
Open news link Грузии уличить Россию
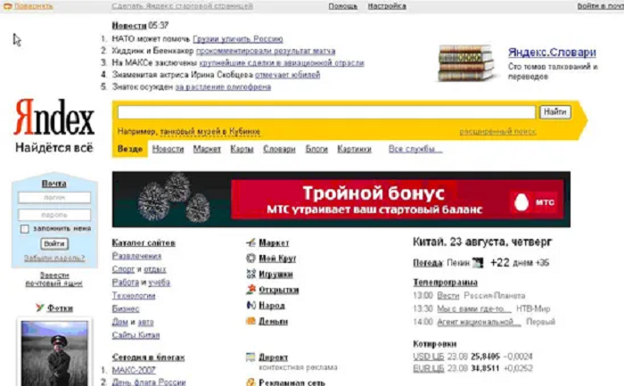point(238,39)
